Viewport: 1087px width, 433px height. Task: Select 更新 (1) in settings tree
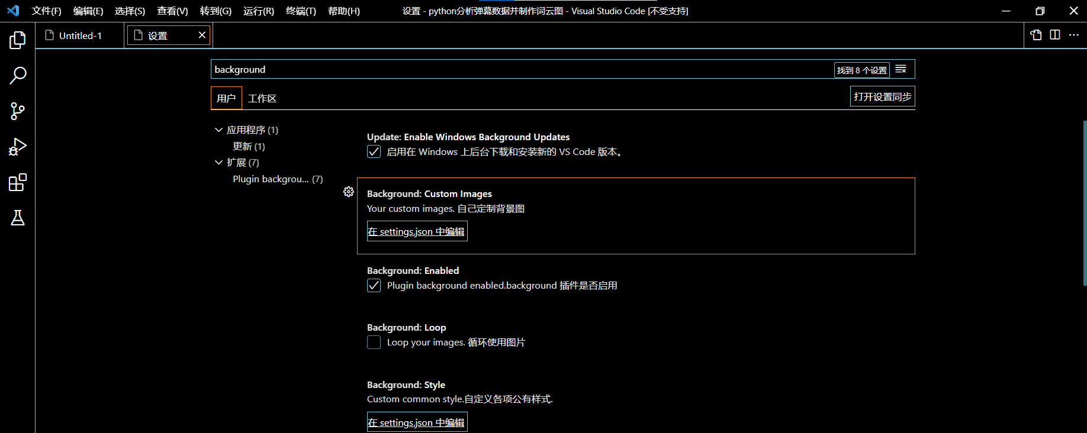249,146
